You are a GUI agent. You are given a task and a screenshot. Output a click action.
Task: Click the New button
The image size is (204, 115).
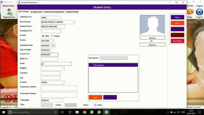[x=177, y=17]
